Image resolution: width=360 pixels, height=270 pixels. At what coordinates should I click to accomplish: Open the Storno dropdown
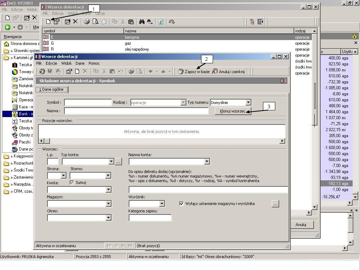[108, 176]
